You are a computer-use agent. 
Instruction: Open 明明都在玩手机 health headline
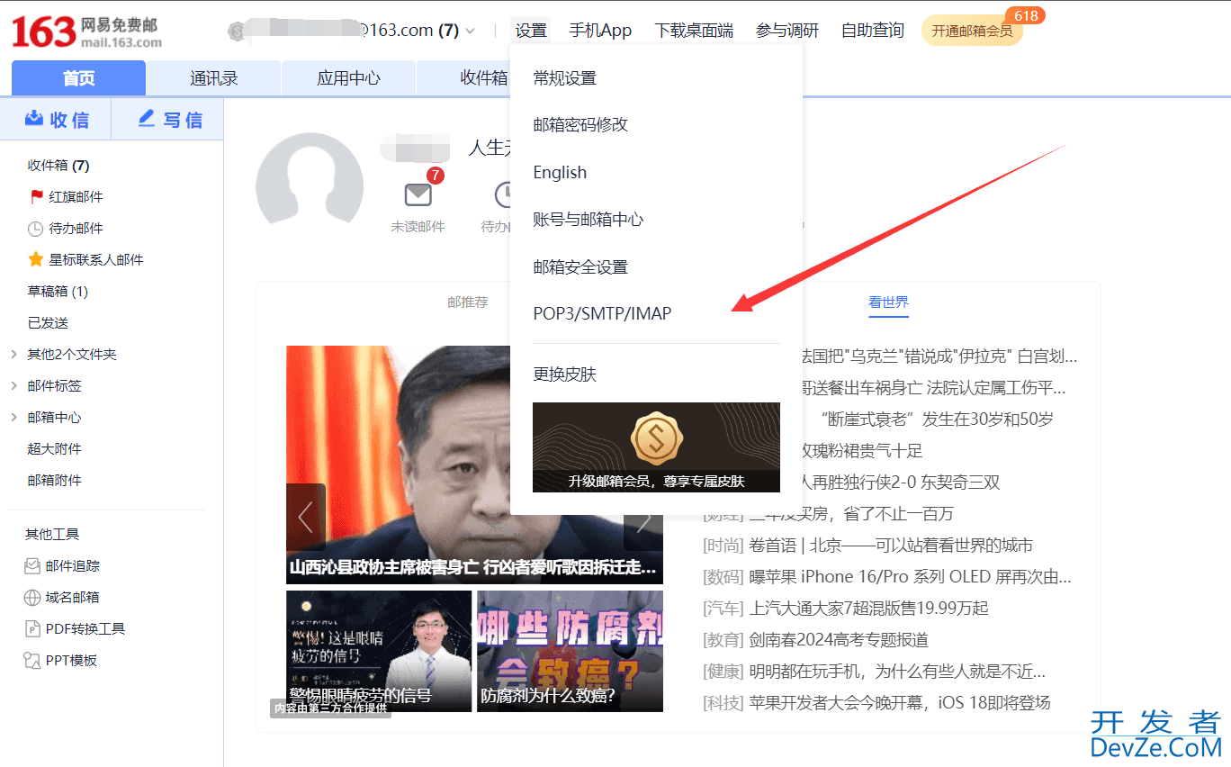(x=897, y=672)
